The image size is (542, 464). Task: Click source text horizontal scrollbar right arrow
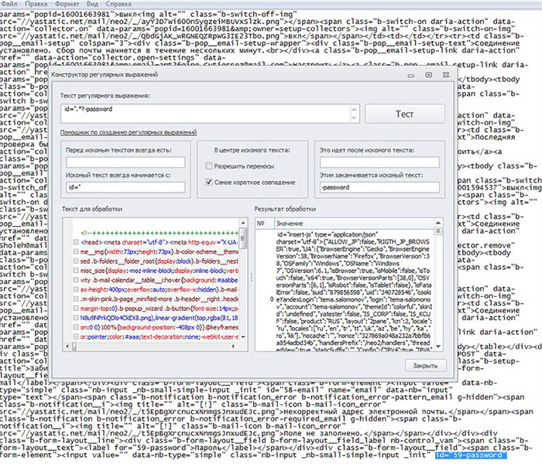coord(234,346)
